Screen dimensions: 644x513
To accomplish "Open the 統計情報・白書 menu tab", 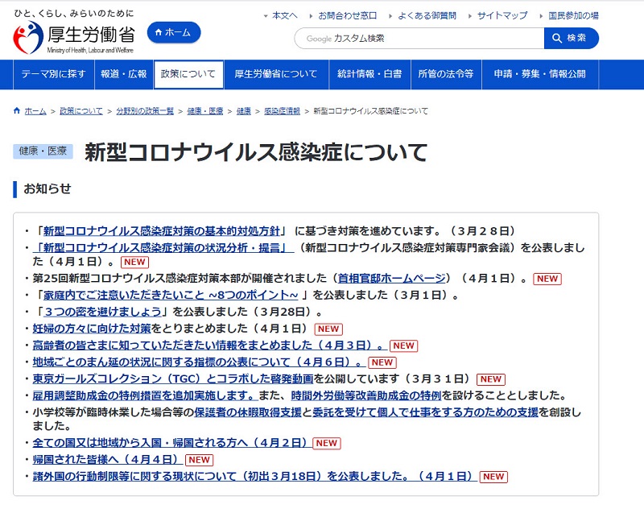I will [369, 74].
